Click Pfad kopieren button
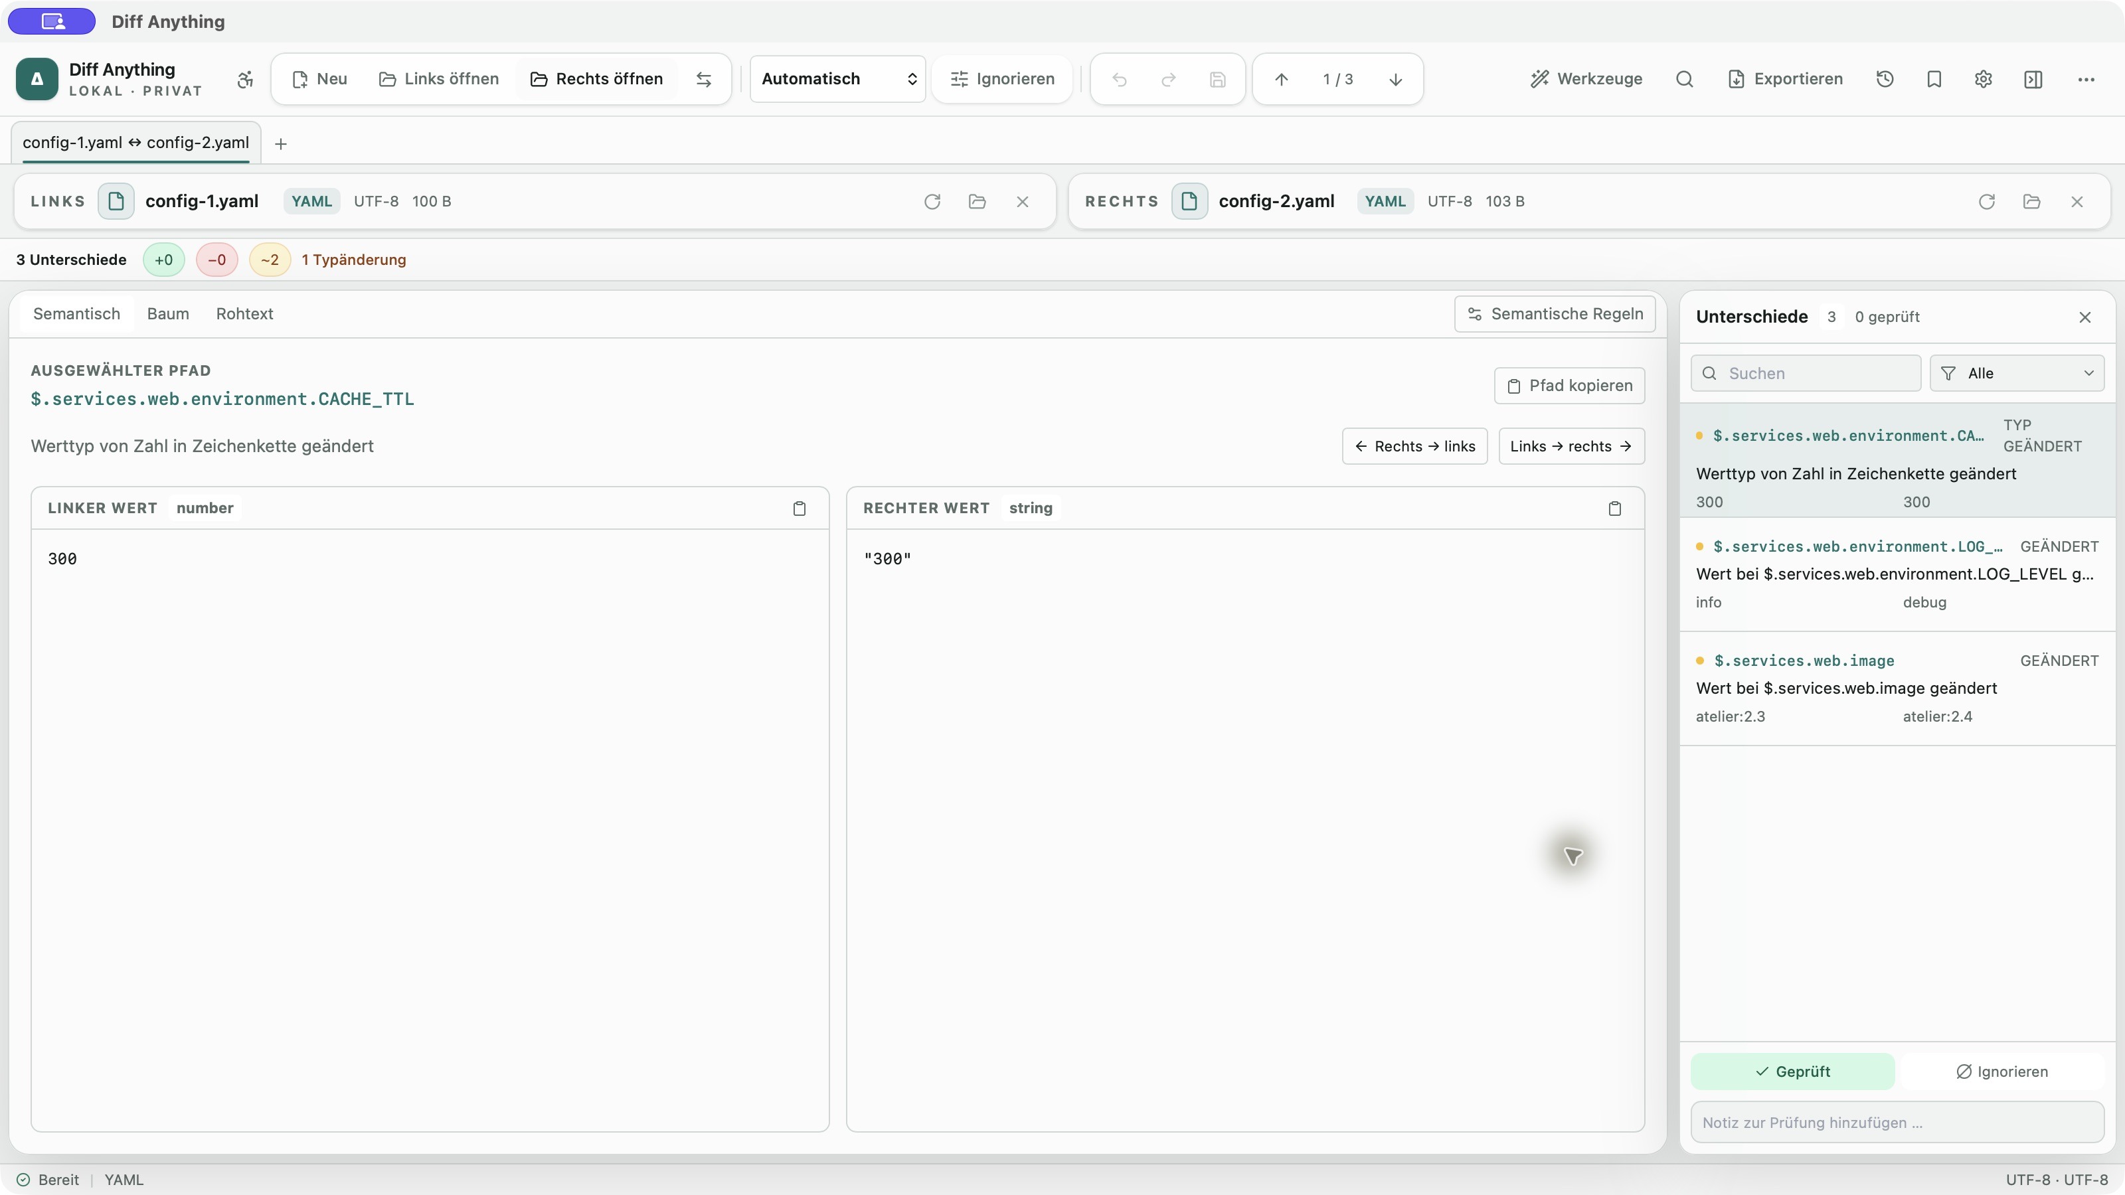The height and width of the screenshot is (1195, 2125). coord(1570,386)
